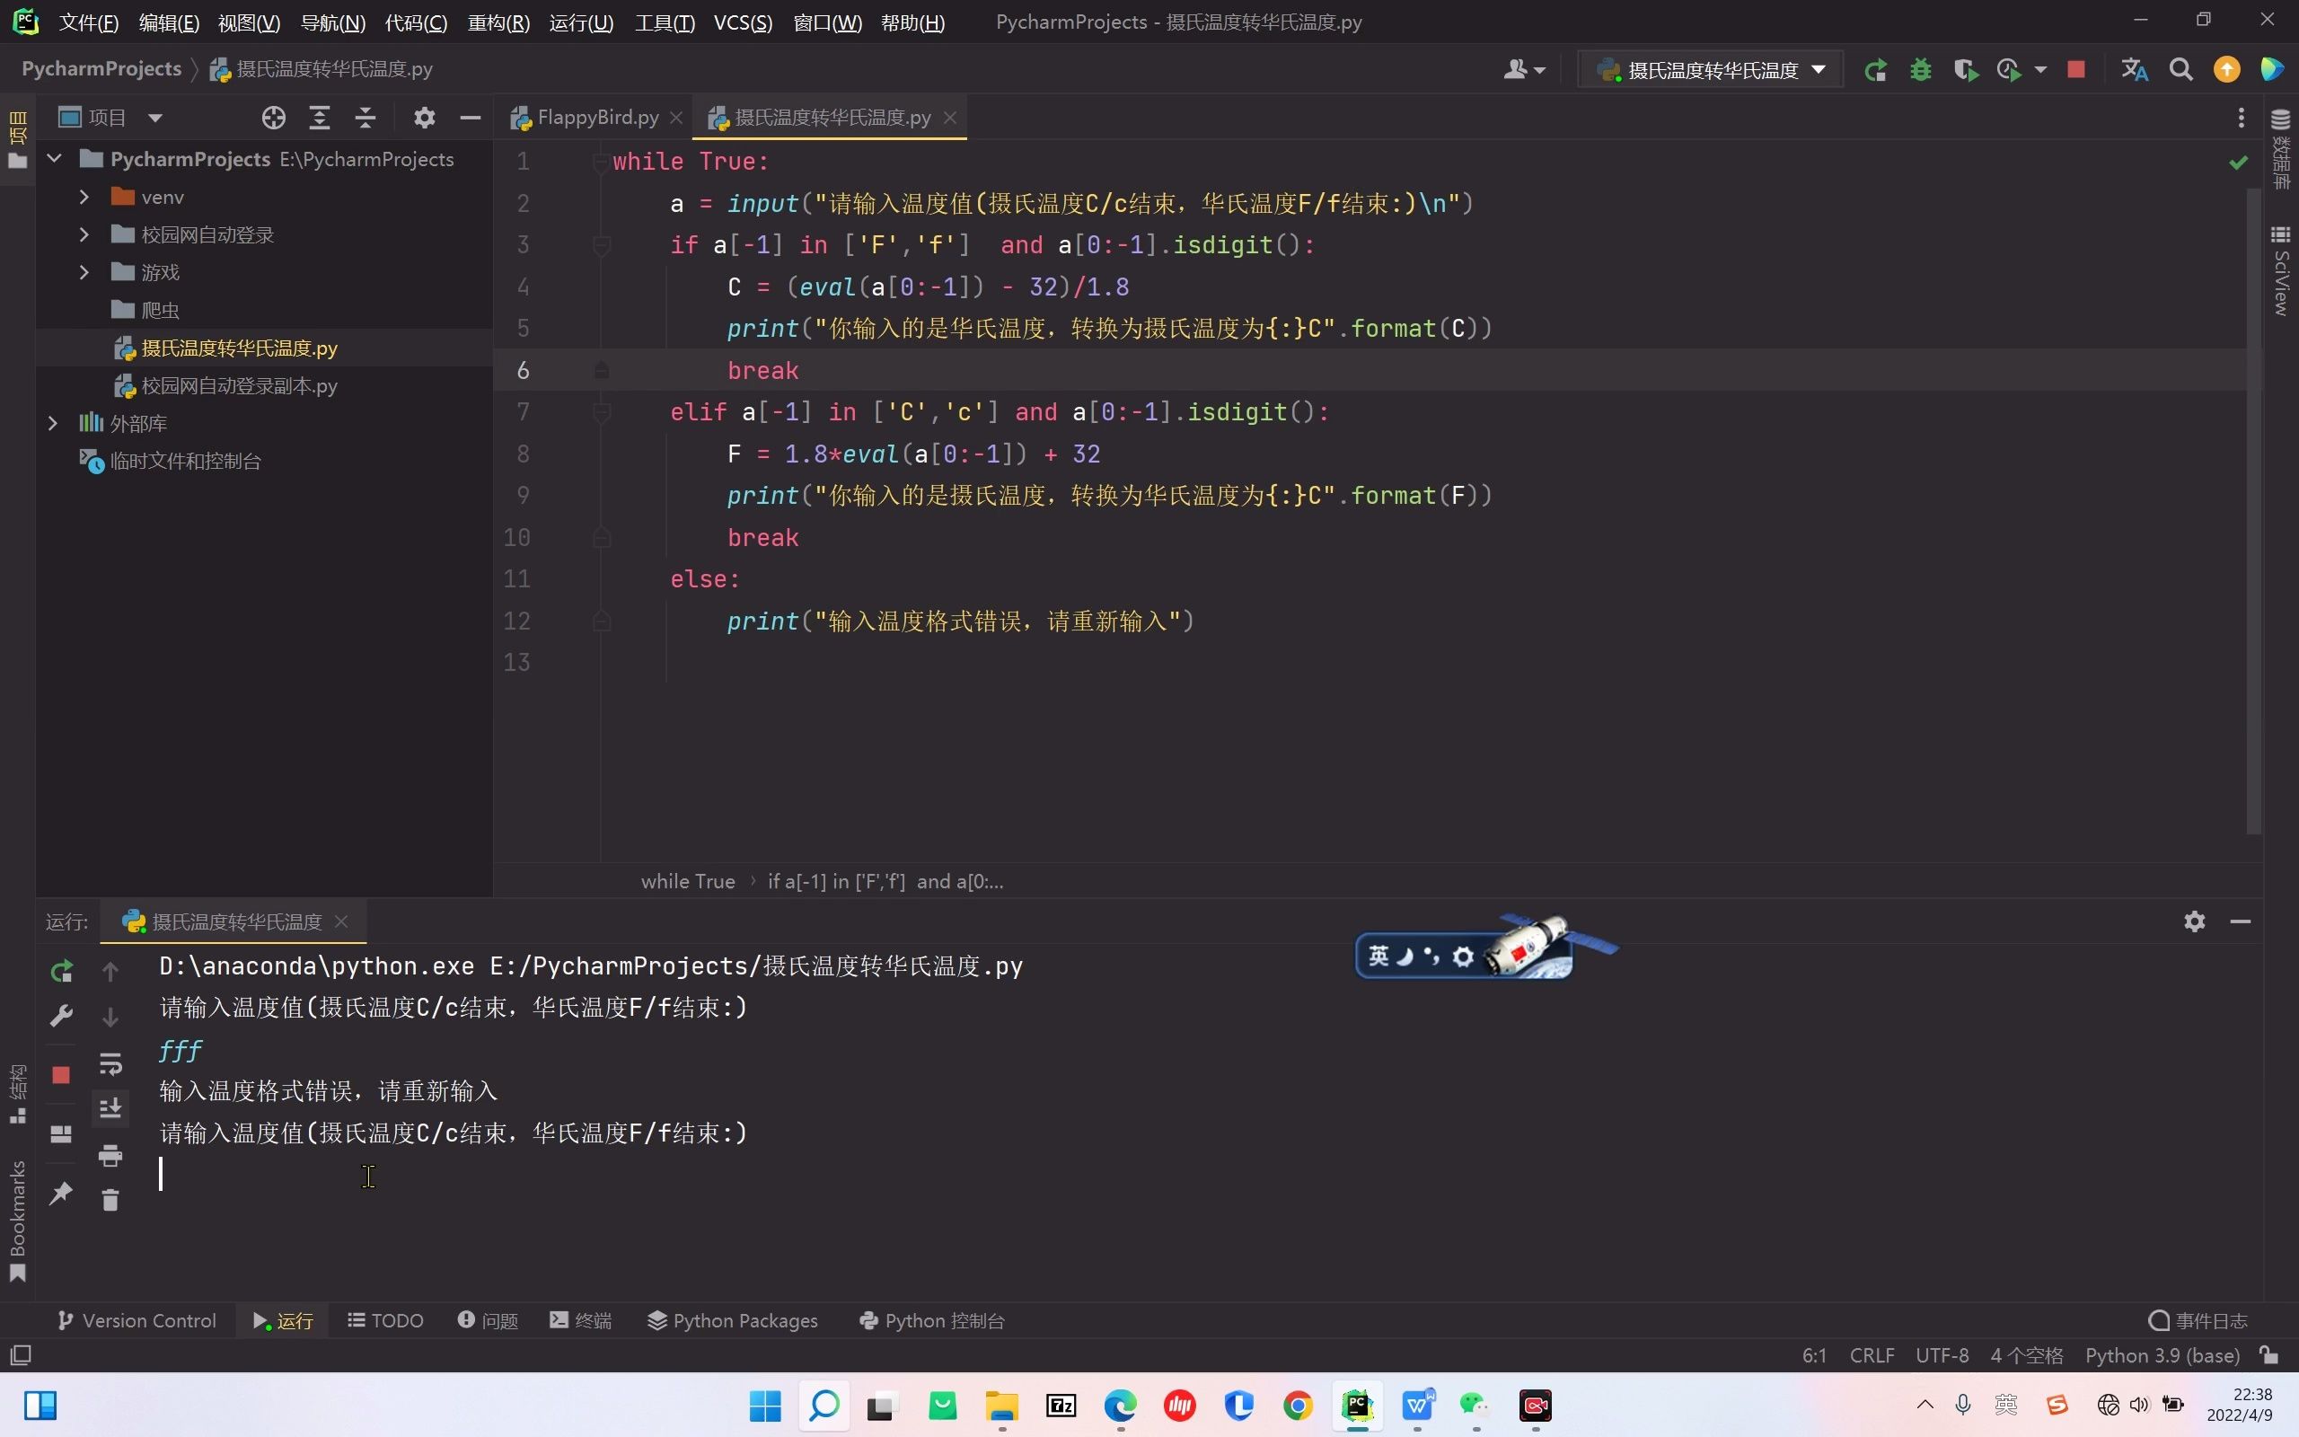Change UTF-8 encoding in status bar
This screenshot has width=2299, height=1437.
[x=1942, y=1355]
